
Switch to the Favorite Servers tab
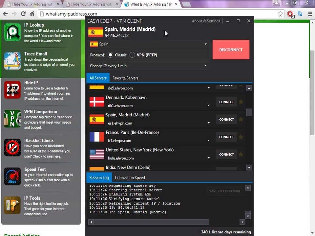125,78
